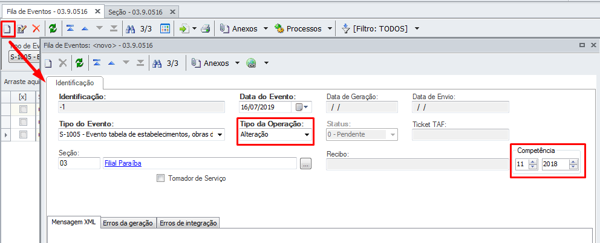Click the Seção code field containing 03
The width and height of the screenshot is (600, 243).
[x=79, y=163]
